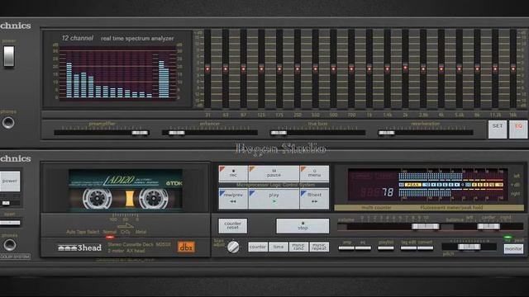
Task: Skip forward with the ff/next button
Action: [314, 199]
